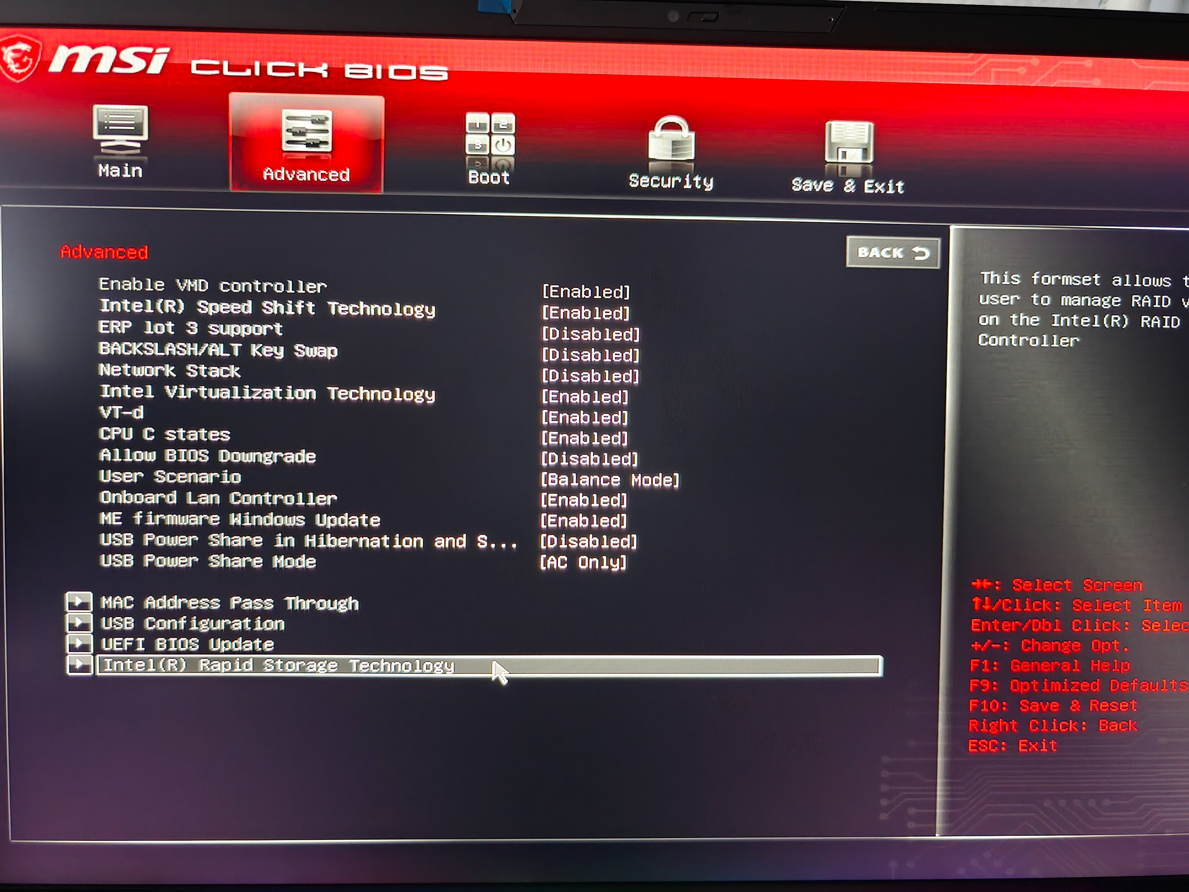Select the Allow BIOS Downgrade label
The height and width of the screenshot is (892, 1189).
(207, 456)
